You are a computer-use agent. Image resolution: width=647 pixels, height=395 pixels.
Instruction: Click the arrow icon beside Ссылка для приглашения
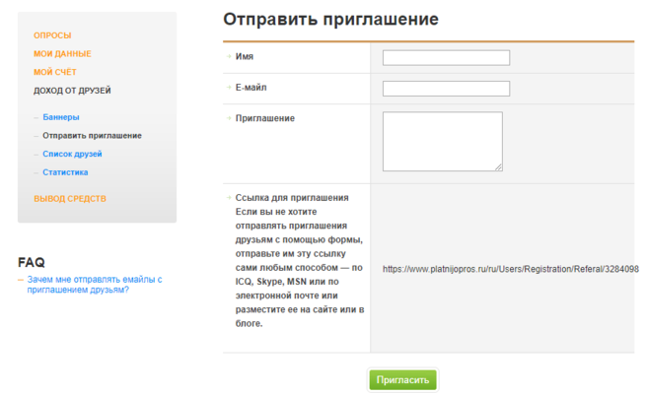[229, 197]
